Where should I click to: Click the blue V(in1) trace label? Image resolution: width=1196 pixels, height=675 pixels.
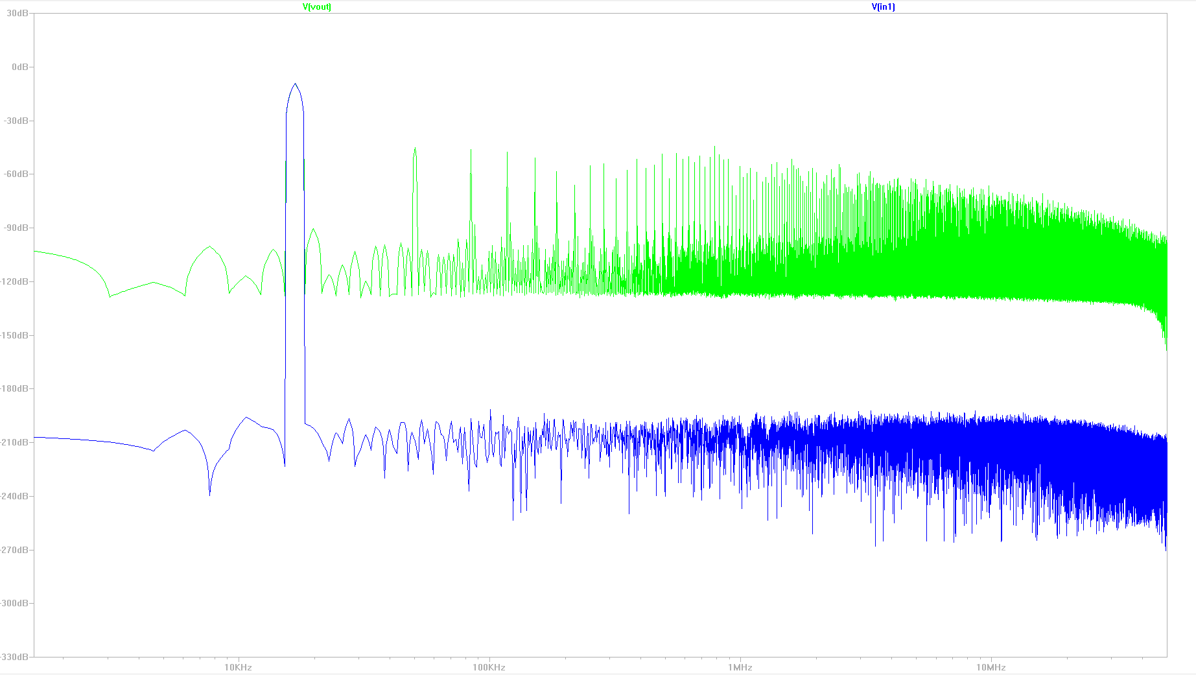[x=883, y=7]
